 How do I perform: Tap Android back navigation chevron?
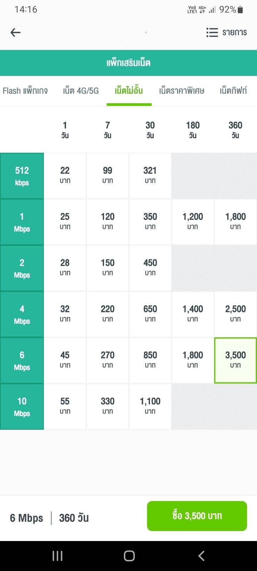201,556
